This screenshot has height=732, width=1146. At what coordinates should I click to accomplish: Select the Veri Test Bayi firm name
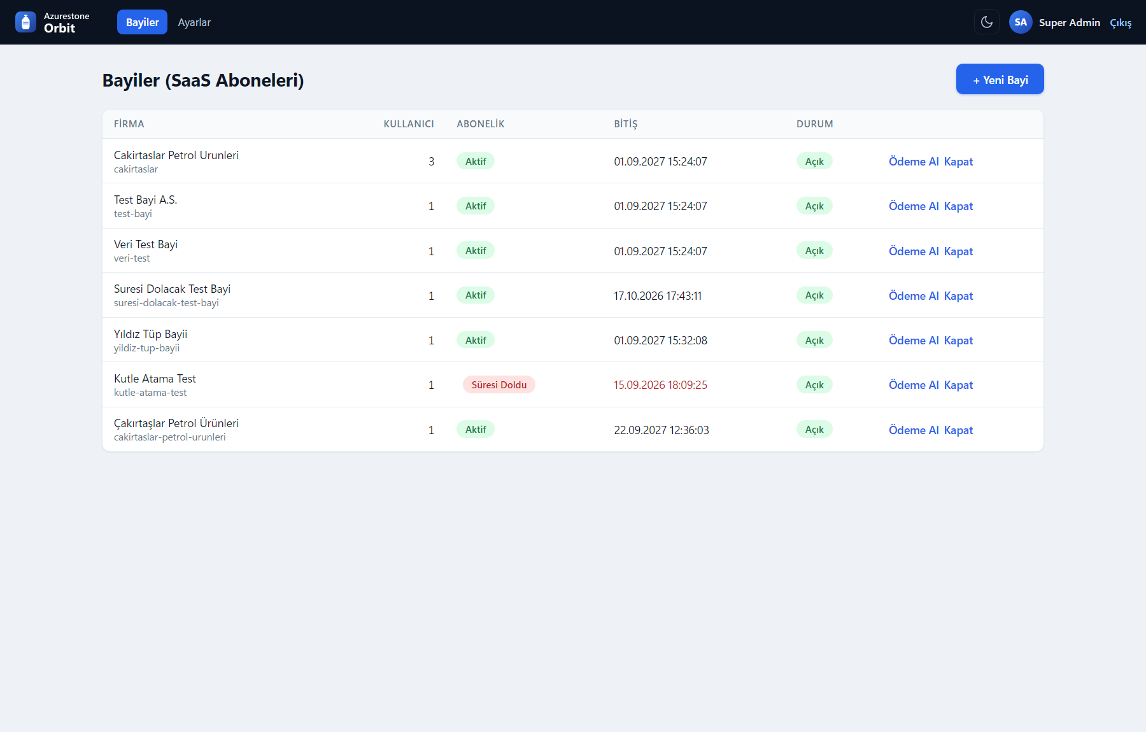[146, 244]
